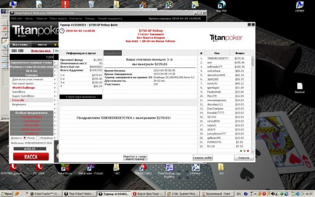315x197 pixels.
Task: Click the Закрыть button
Action: point(244,158)
